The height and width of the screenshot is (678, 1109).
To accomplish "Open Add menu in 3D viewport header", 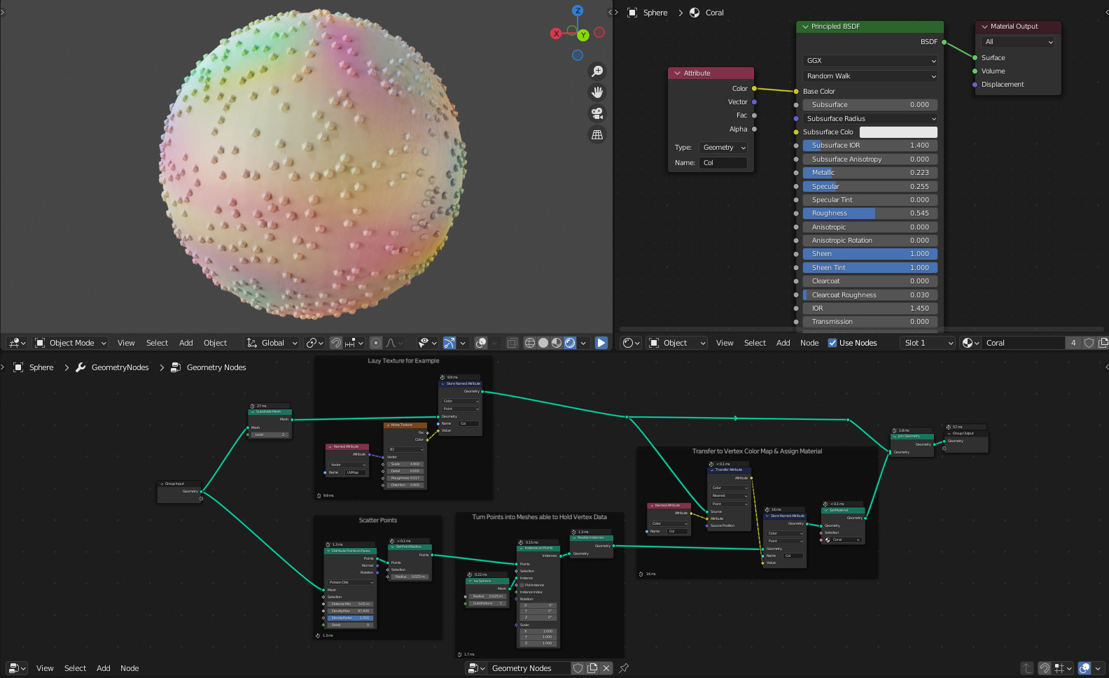I will click(186, 343).
